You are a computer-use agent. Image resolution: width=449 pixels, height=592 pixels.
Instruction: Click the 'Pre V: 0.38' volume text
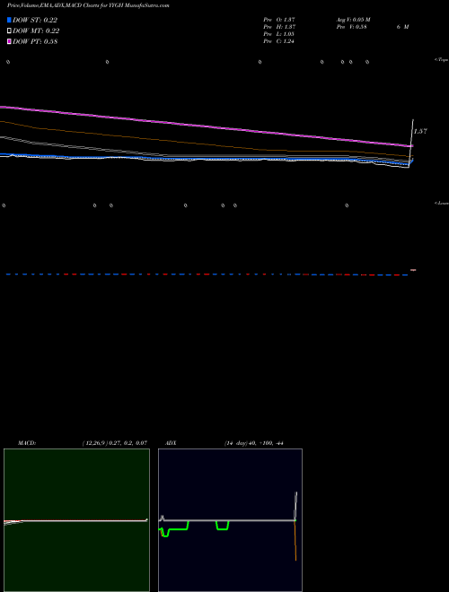point(352,27)
